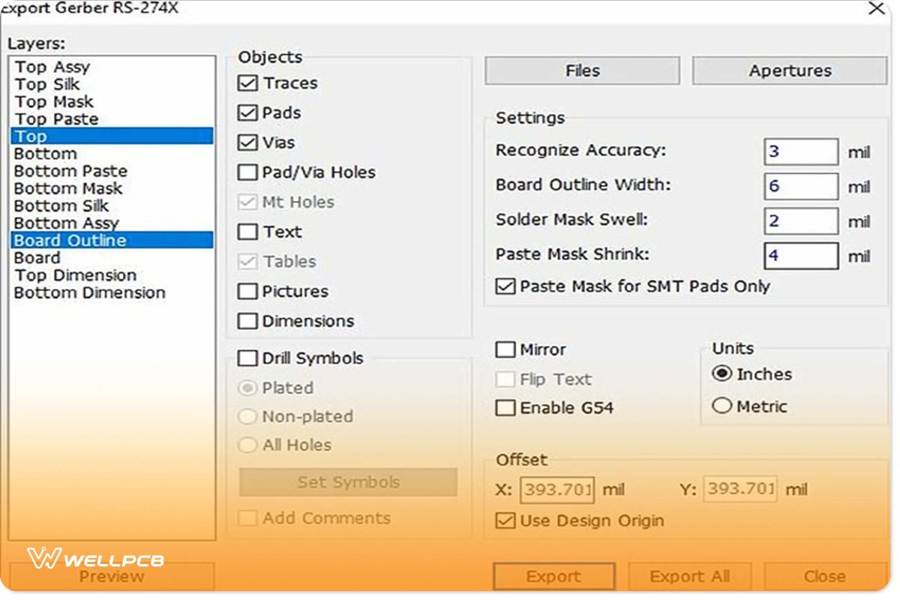Disable Pads in the Objects list

pyautogui.click(x=247, y=113)
